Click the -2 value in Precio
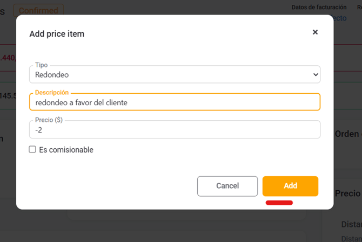Image resolution: width=362 pixels, height=242 pixels. click(x=39, y=130)
